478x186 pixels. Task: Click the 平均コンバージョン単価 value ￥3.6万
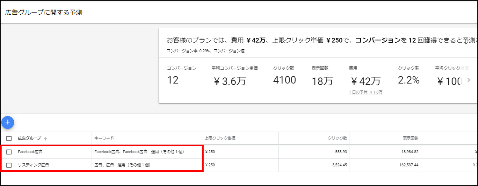point(230,81)
